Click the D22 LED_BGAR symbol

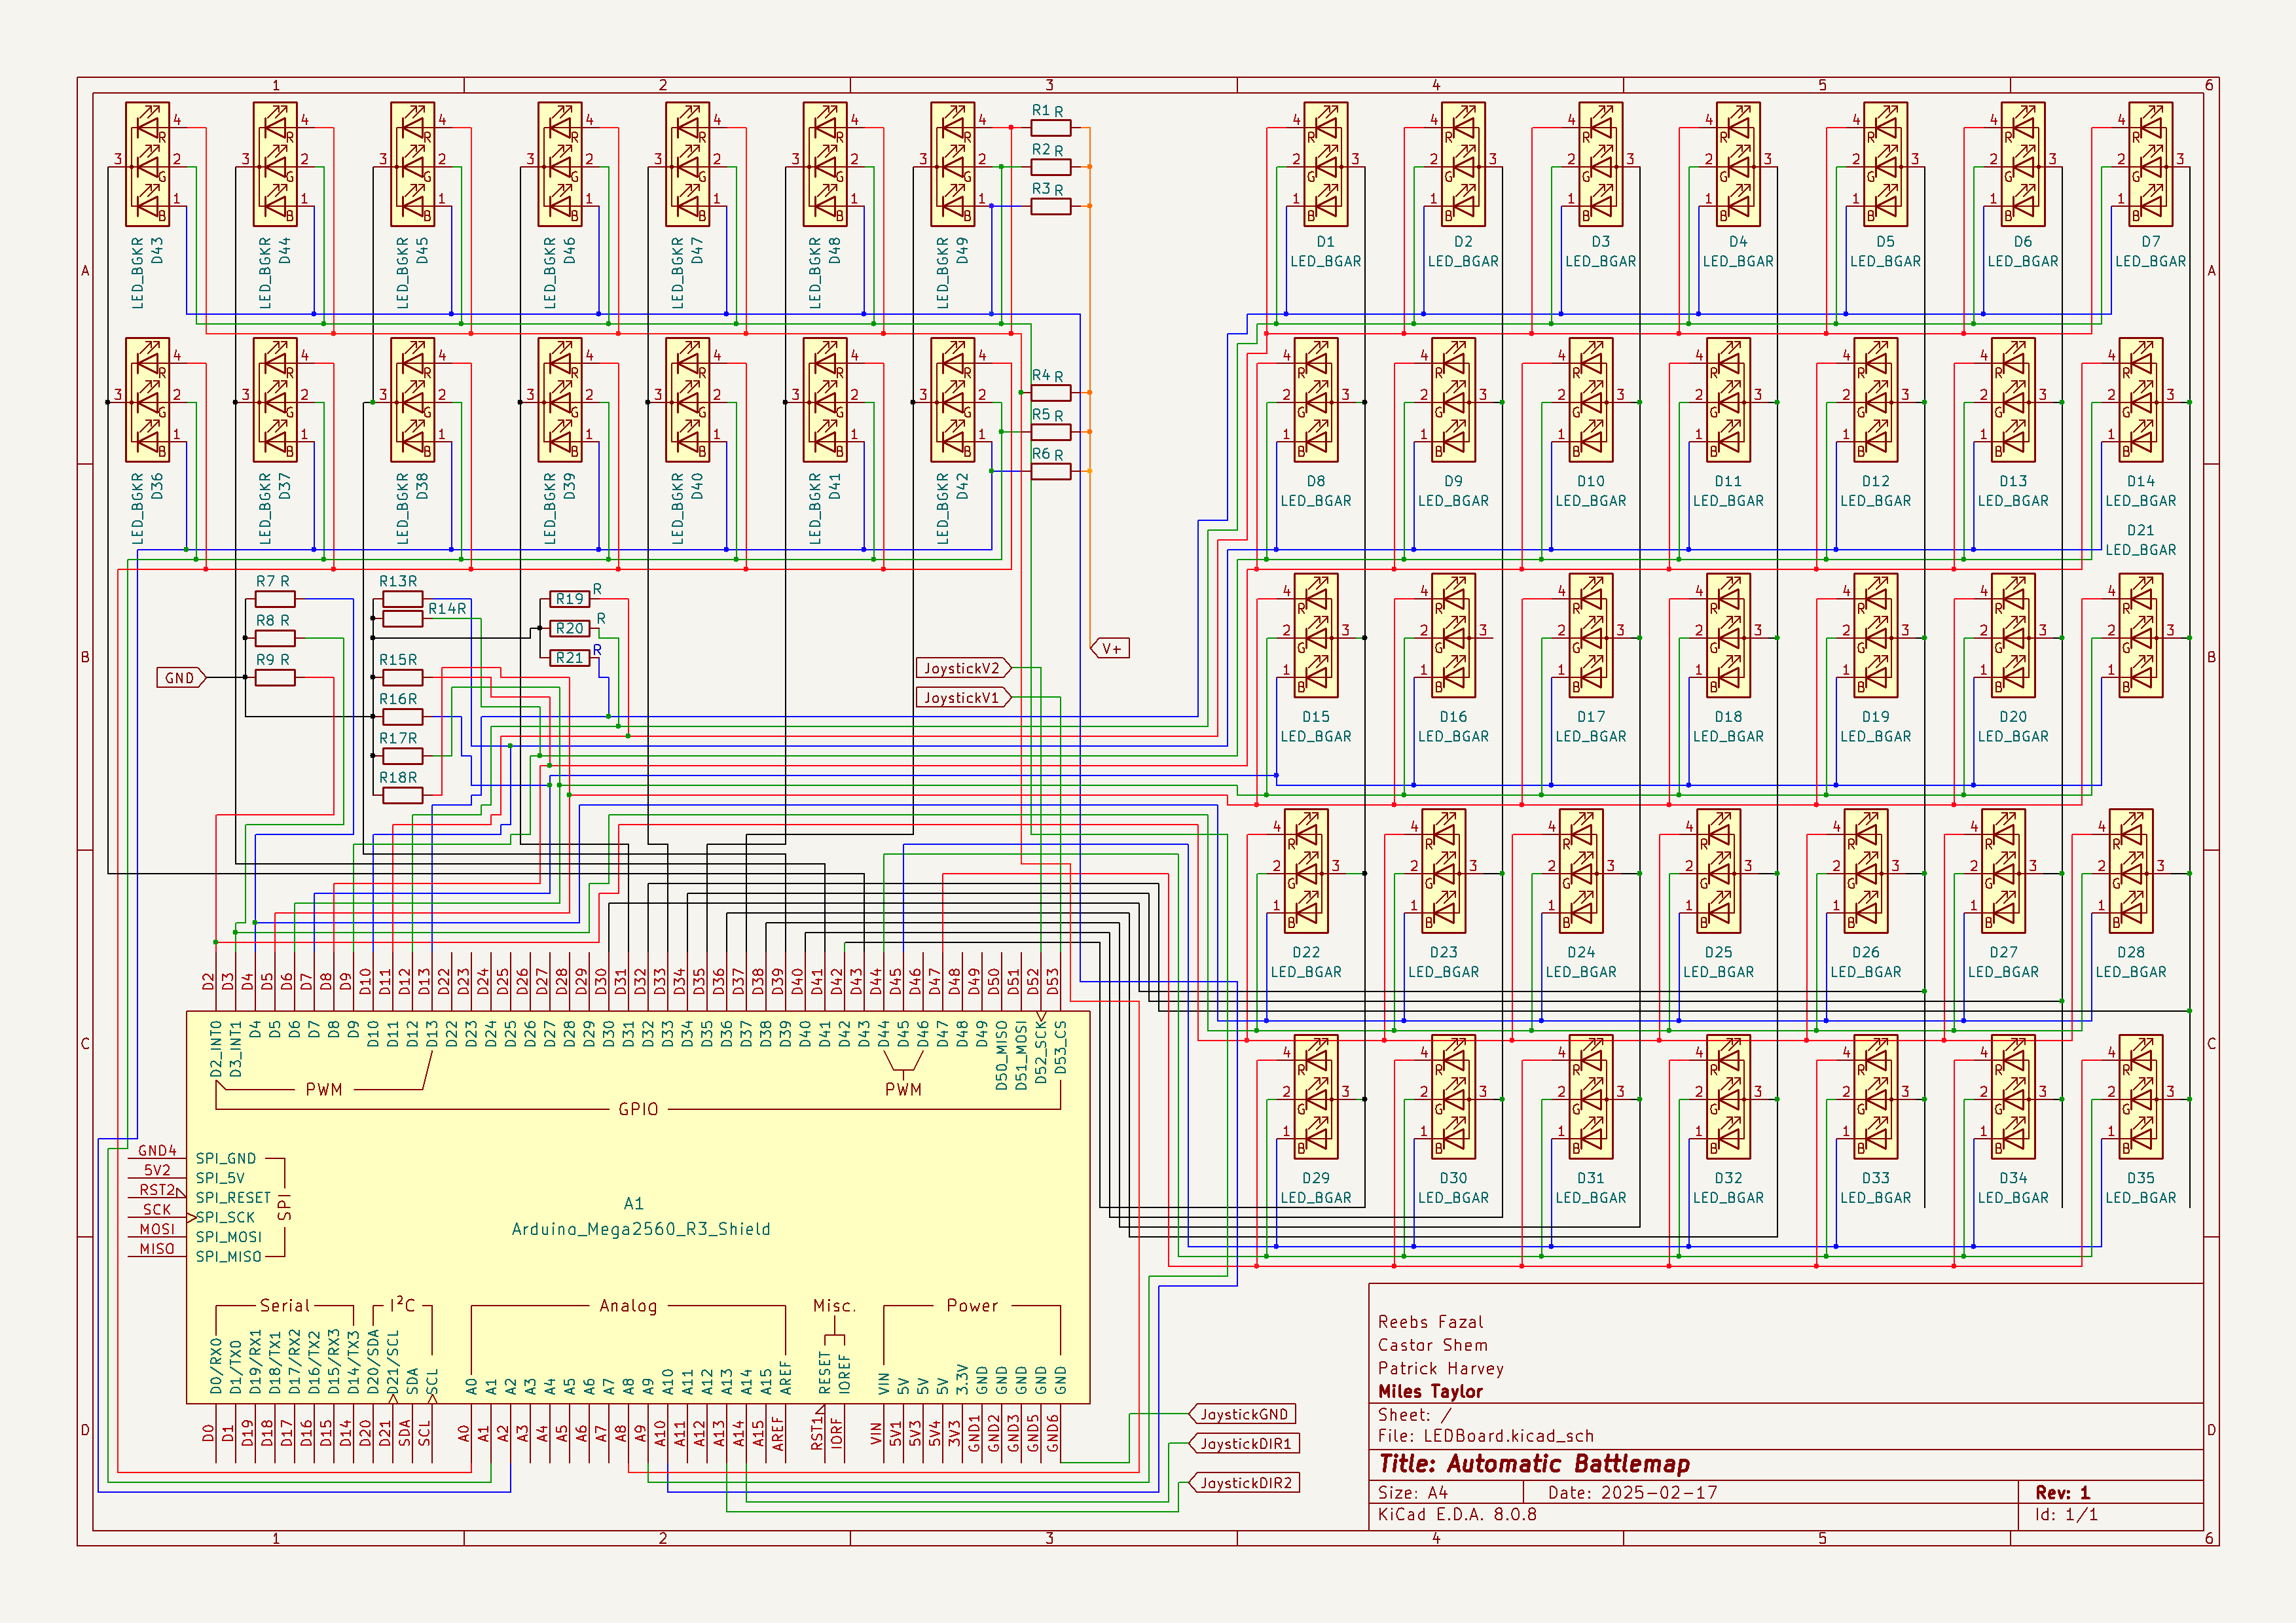click(x=1306, y=872)
